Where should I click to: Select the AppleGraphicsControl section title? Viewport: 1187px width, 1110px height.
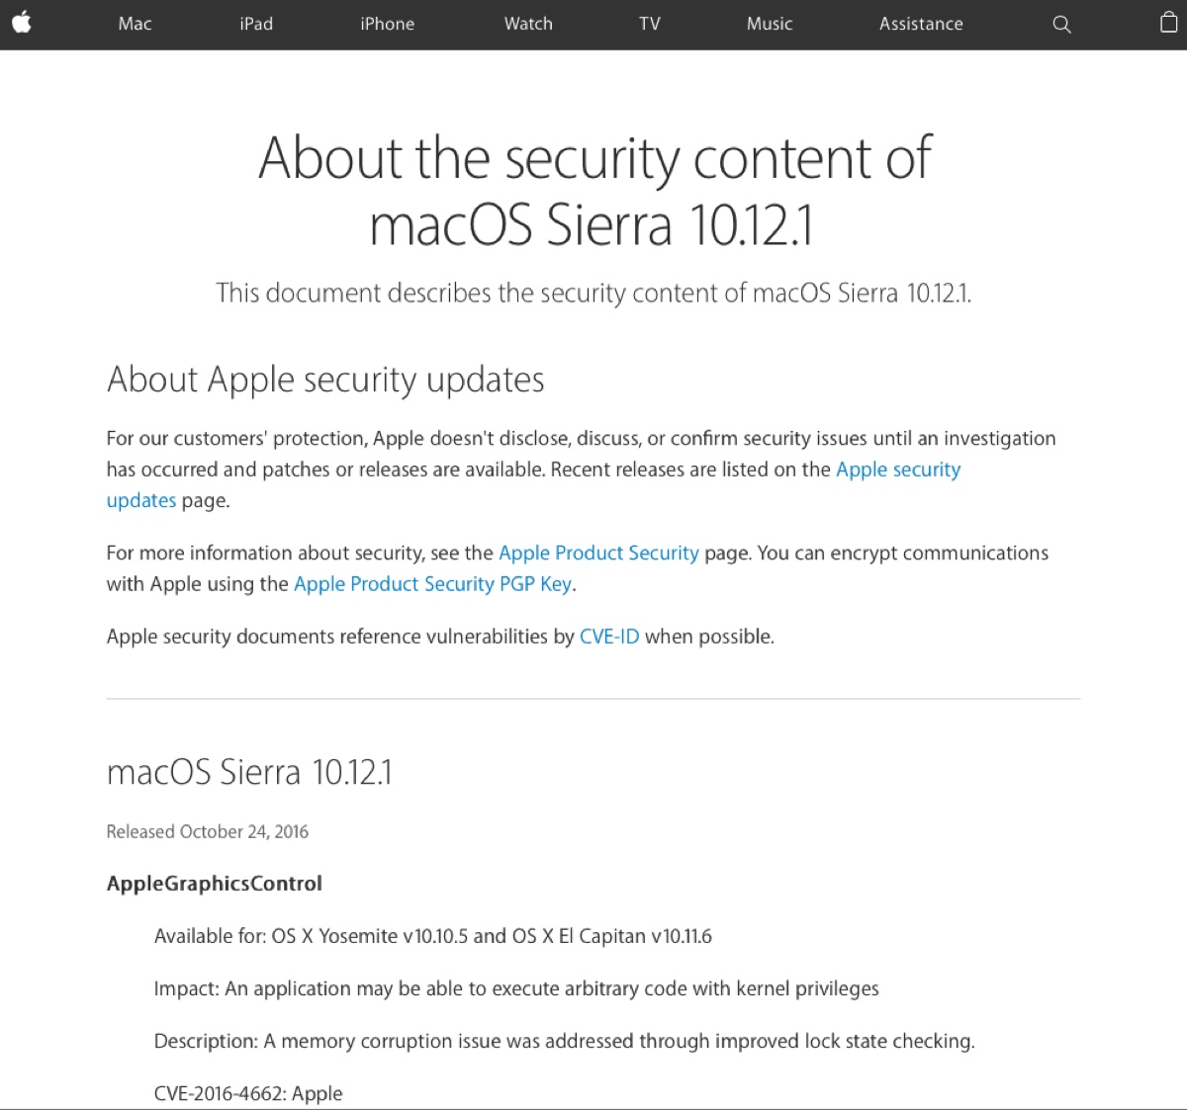coord(214,883)
